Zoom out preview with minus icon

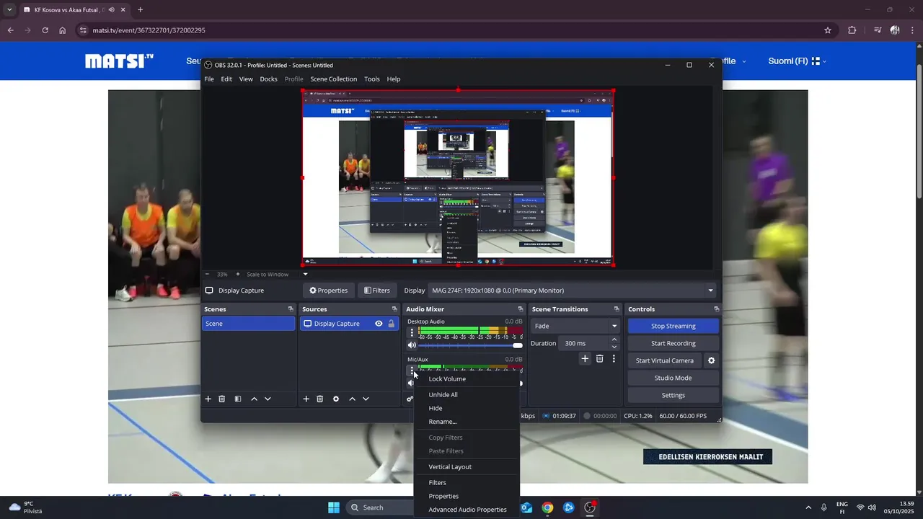pyautogui.click(x=207, y=274)
